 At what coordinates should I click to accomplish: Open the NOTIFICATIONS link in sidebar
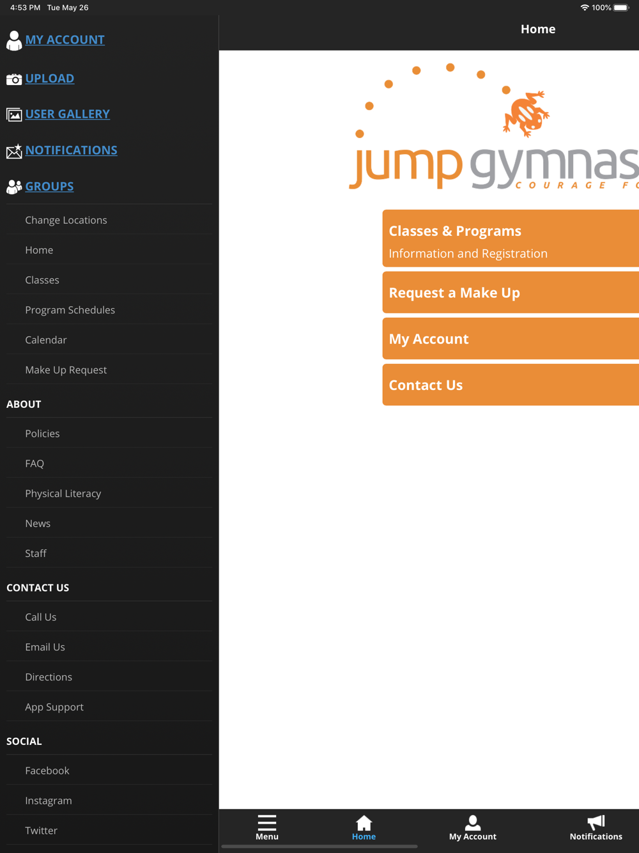pyautogui.click(x=72, y=150)
